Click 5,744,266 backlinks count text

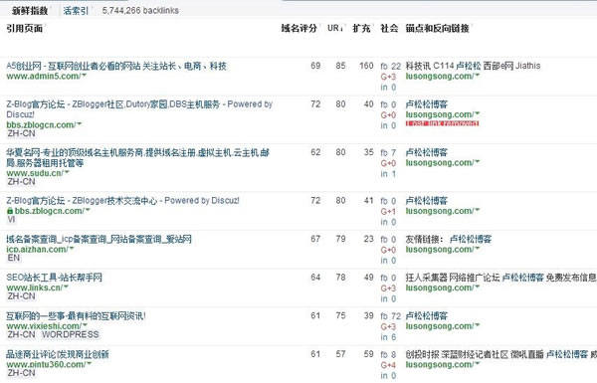click(x=140, y=11)
